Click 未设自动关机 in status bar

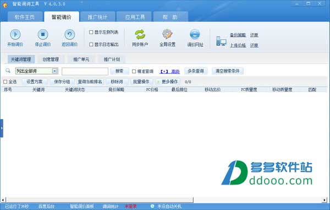(x=169, y=206)
